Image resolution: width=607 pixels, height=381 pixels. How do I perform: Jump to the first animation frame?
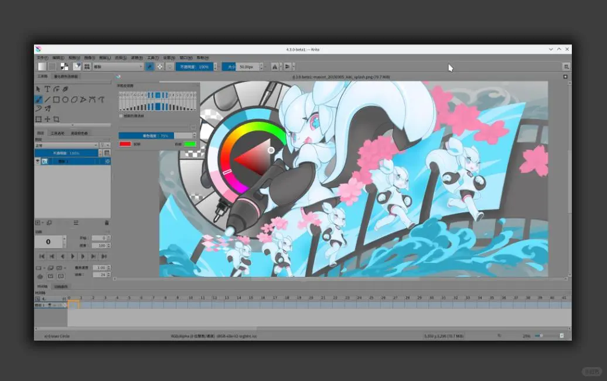(42, 256)
